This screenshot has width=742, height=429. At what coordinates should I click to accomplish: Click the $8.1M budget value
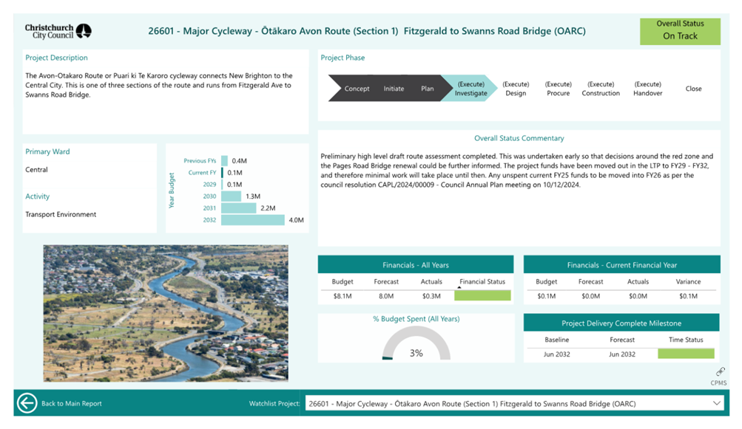pos(342,296)
